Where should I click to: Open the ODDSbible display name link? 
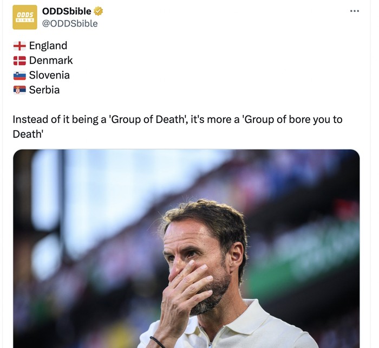click(67, 11)
